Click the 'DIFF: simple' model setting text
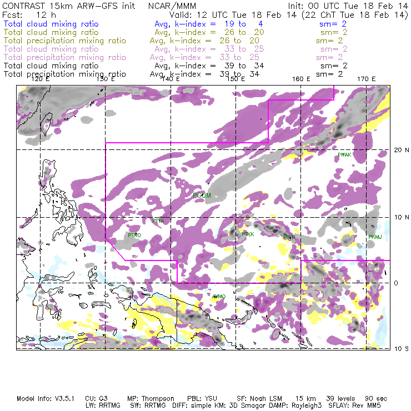411x411 pixels. (193, 405)
